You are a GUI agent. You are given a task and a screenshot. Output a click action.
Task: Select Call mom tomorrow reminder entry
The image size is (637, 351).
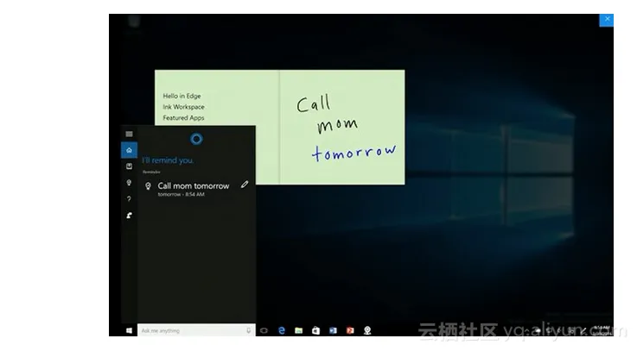click(x=193, y=186)
